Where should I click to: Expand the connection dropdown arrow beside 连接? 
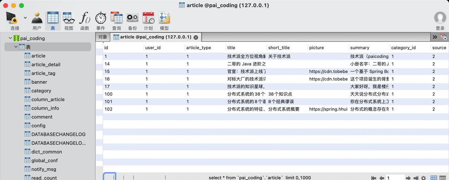pyautogui.click(x=25, y=17)
